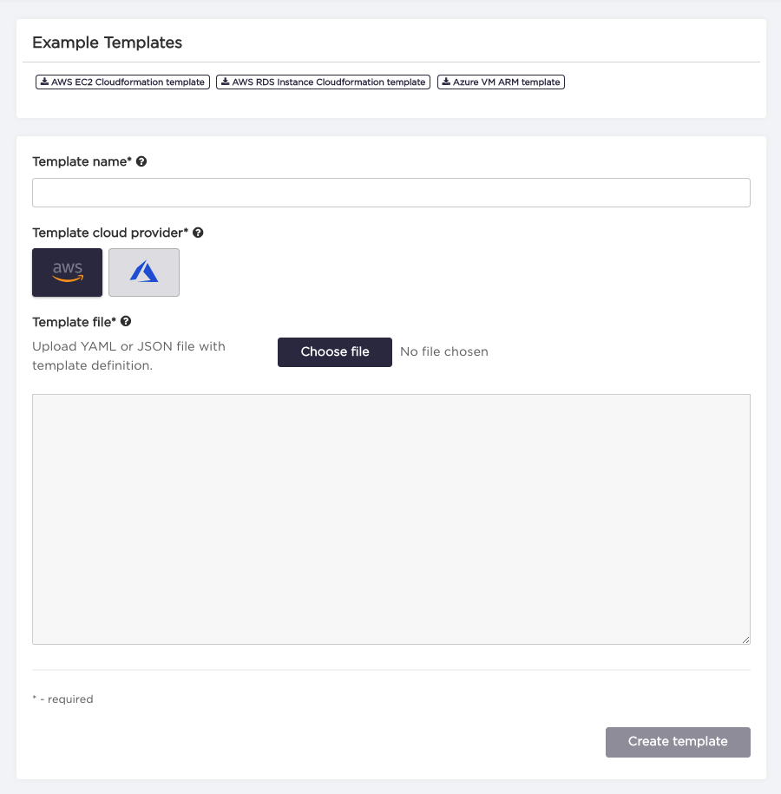Download the AWS RDS Instance Cloudformation template
This screenshot has height=794, width=781.
click(x=323, y=82)
